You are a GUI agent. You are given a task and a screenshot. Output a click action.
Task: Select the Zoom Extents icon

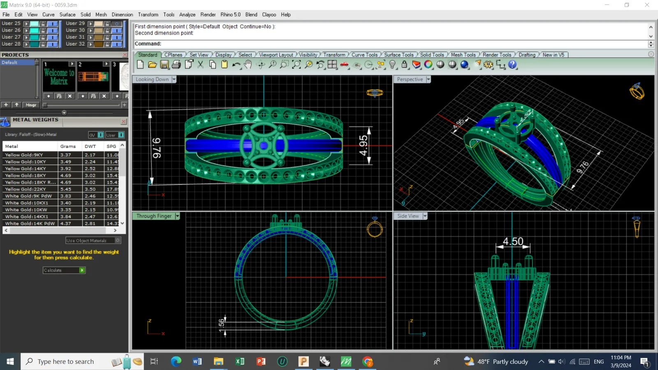coord(296,65)
